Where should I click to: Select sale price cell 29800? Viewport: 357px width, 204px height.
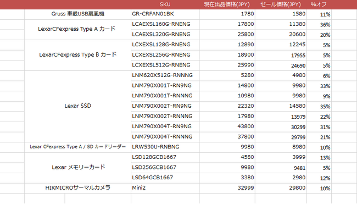281,188
